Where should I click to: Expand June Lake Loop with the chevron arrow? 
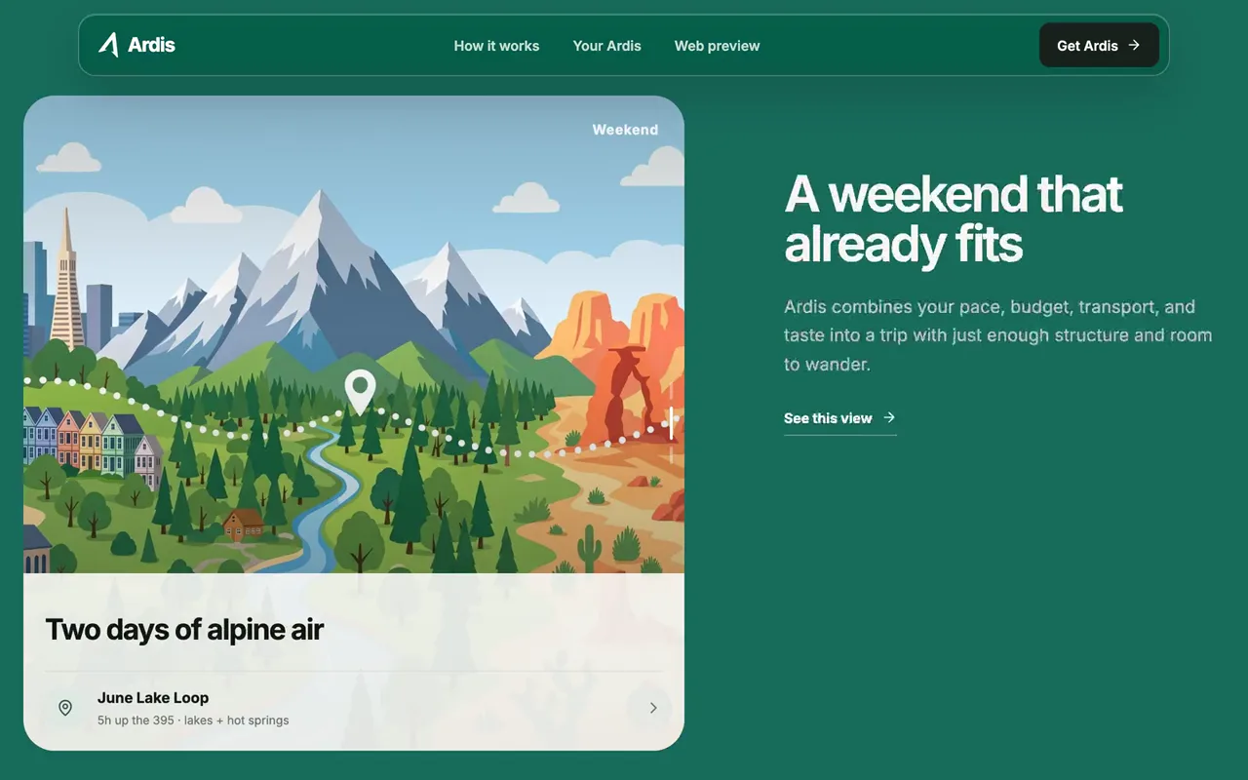click(653, 708)
